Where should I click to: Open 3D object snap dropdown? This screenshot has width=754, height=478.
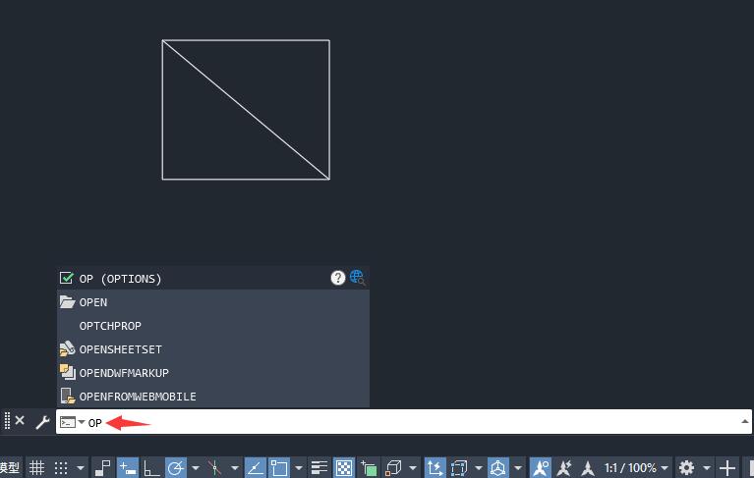pos(413,467)
